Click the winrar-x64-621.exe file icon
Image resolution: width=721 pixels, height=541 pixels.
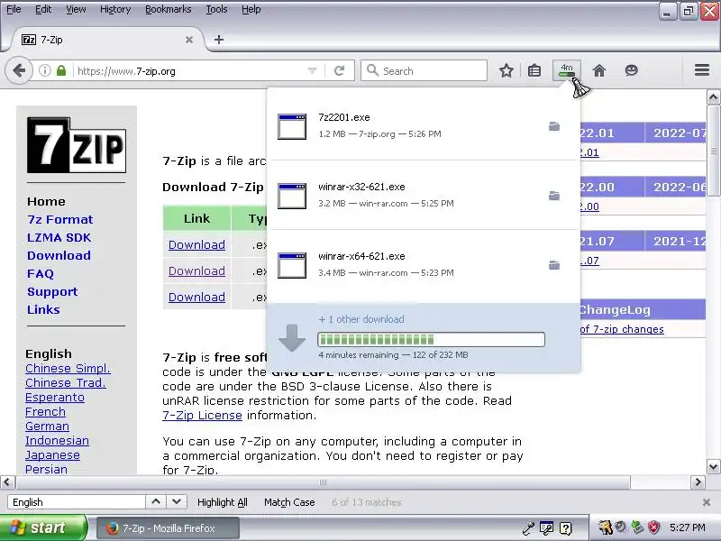pos(292,265)
